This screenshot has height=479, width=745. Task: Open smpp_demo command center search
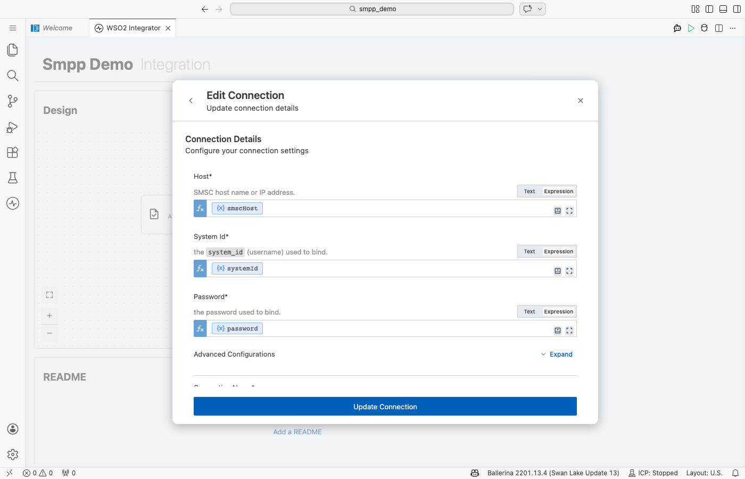pyautogui.click(x=372, y=9)
